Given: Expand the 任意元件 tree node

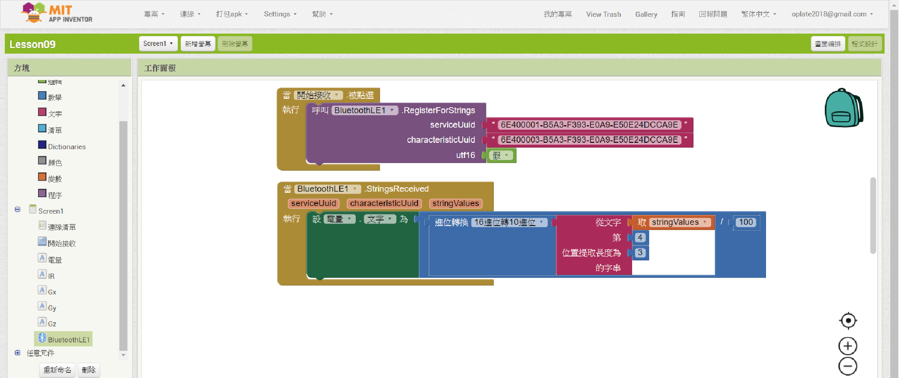Looking at the screenshot, I should coord(18,353).
